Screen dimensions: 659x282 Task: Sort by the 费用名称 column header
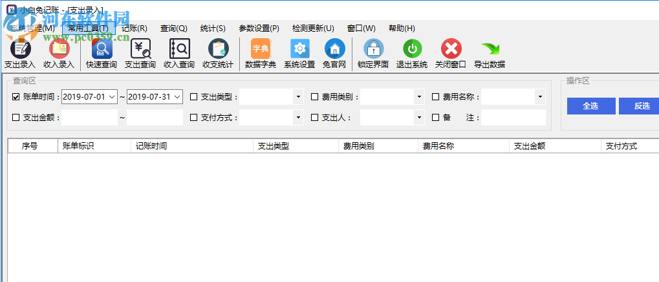tap(464, 146)
